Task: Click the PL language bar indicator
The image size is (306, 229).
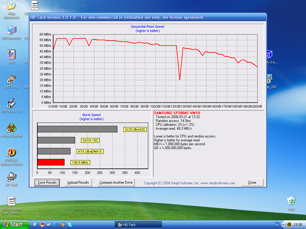Action: click(277, 225)
